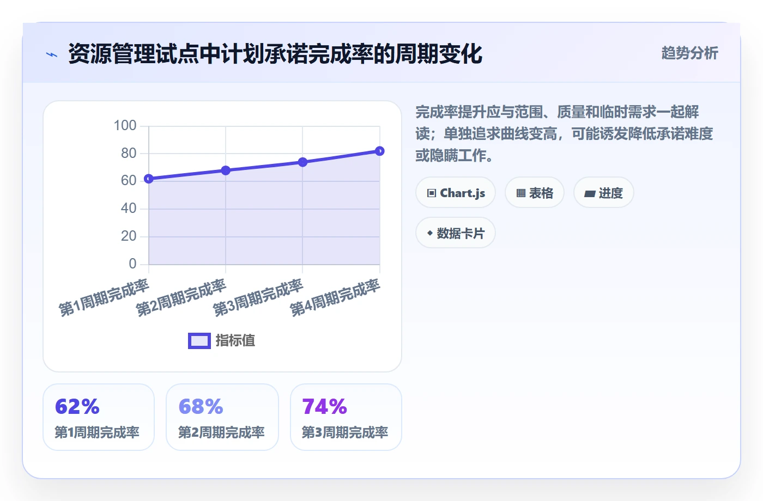This screenshot has height=501, width=763.
Task: Click the third period data point on the line
Action: 302,162
